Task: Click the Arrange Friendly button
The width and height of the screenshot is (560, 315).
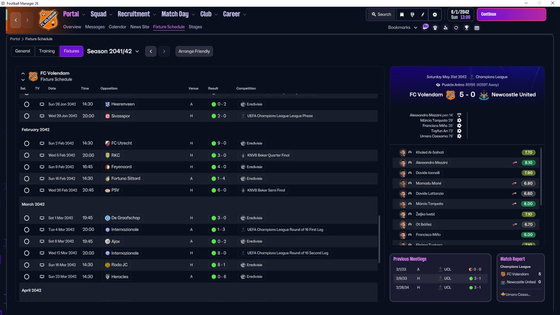Action: coord(194,51)
